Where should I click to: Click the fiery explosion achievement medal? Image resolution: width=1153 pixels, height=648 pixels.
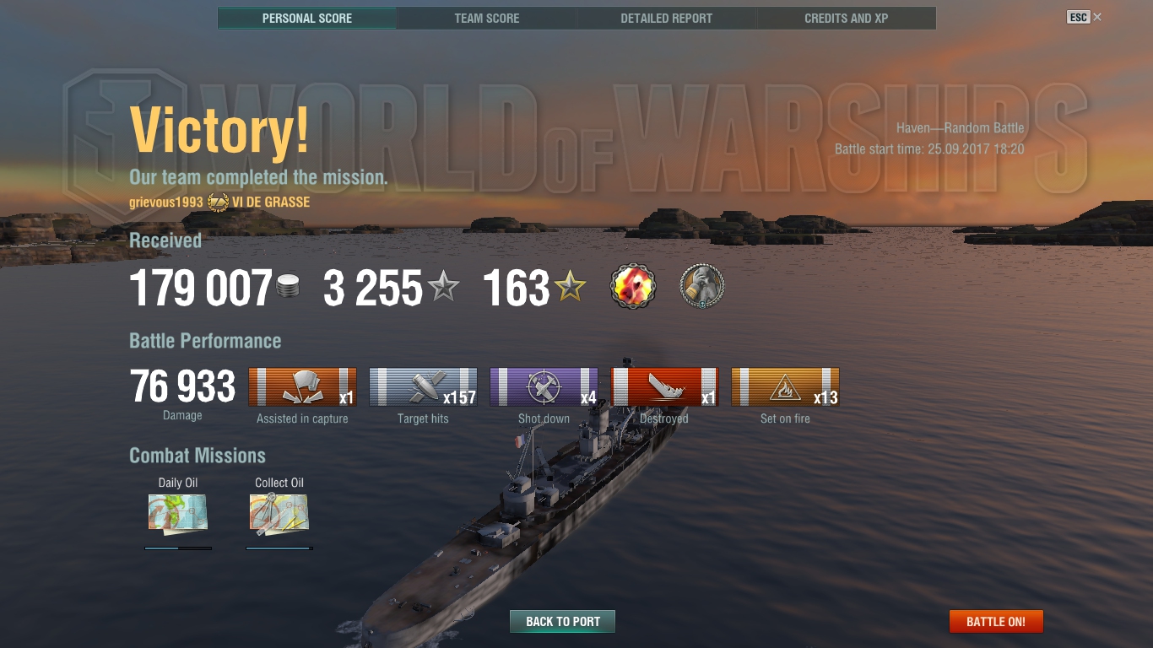633,288
